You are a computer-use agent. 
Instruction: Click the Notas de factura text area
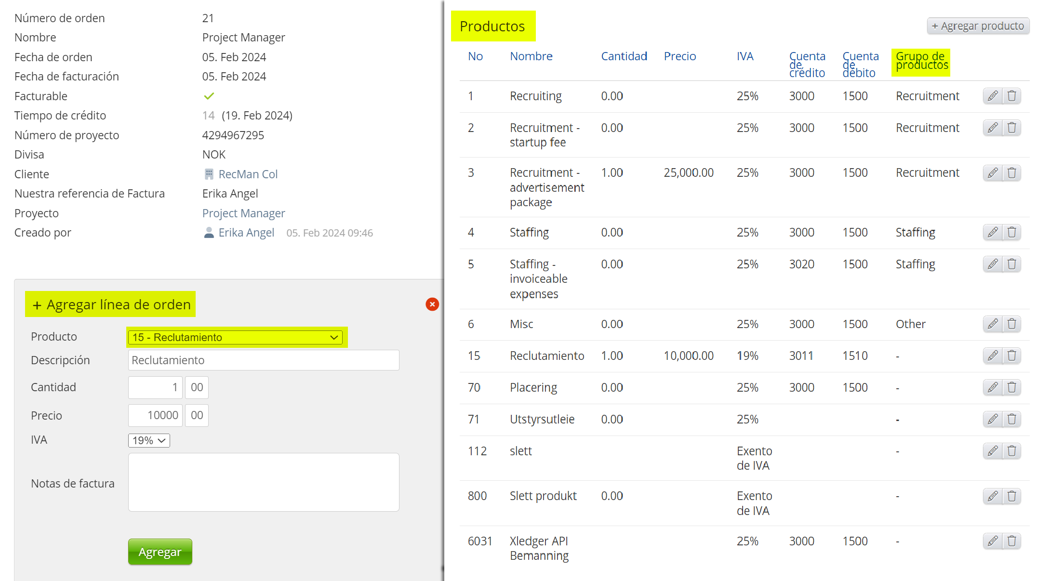[x=264, y=482]
